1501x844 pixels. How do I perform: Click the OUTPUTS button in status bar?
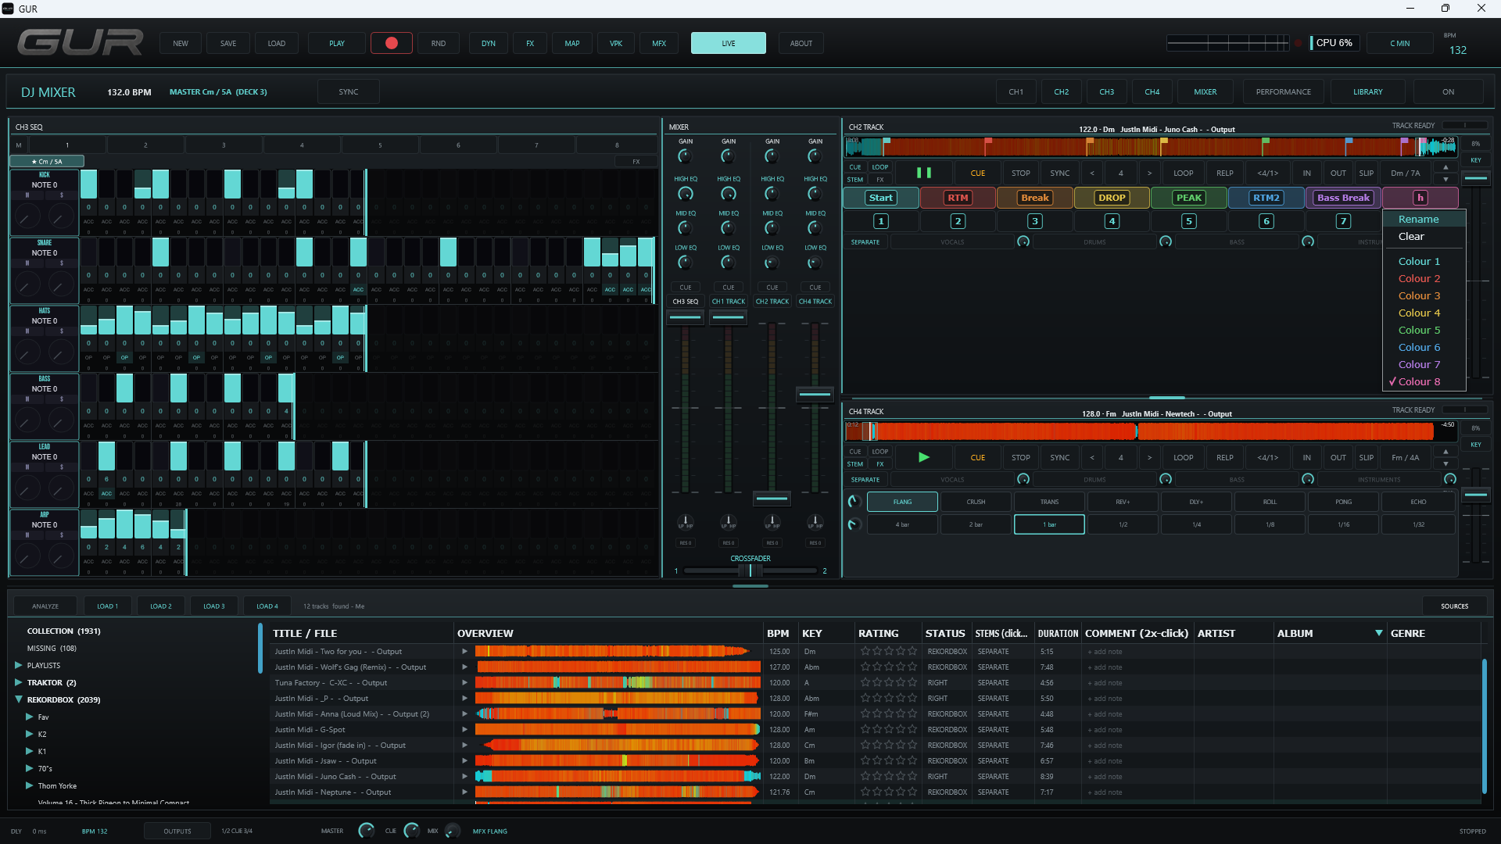pos(177,831)
